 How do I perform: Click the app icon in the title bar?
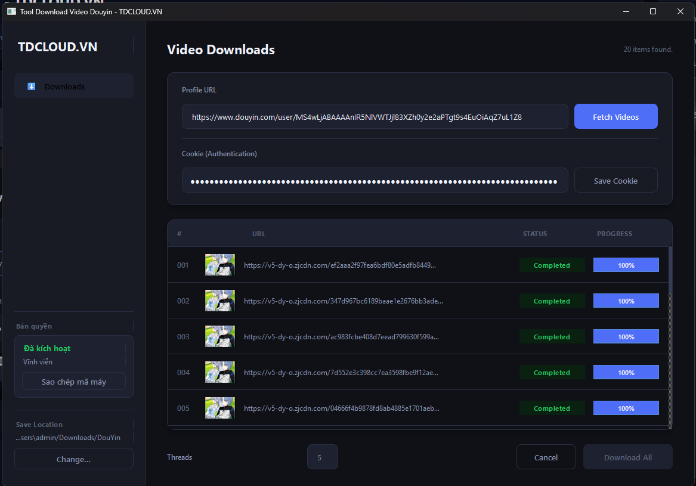11,11
